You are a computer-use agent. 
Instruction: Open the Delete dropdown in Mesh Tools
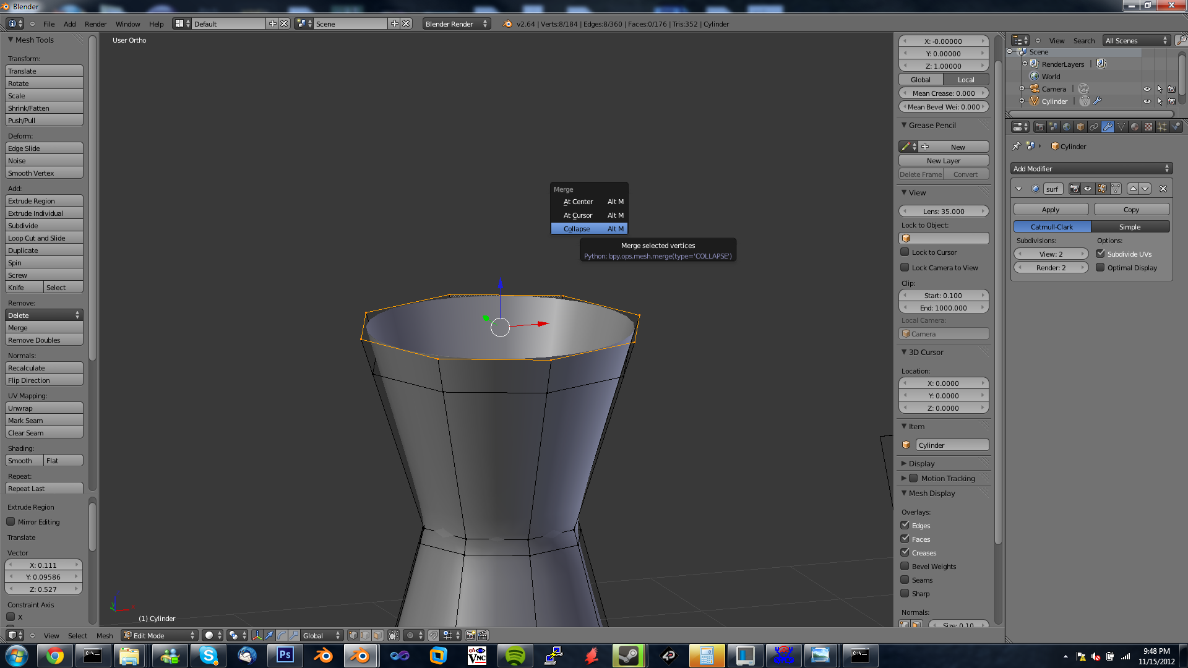[44, 315]
